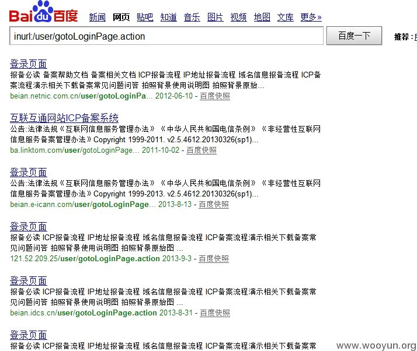Click the date 2011-10-02
The height and width of the screenshot is (351, 417).
coord(161,150)
